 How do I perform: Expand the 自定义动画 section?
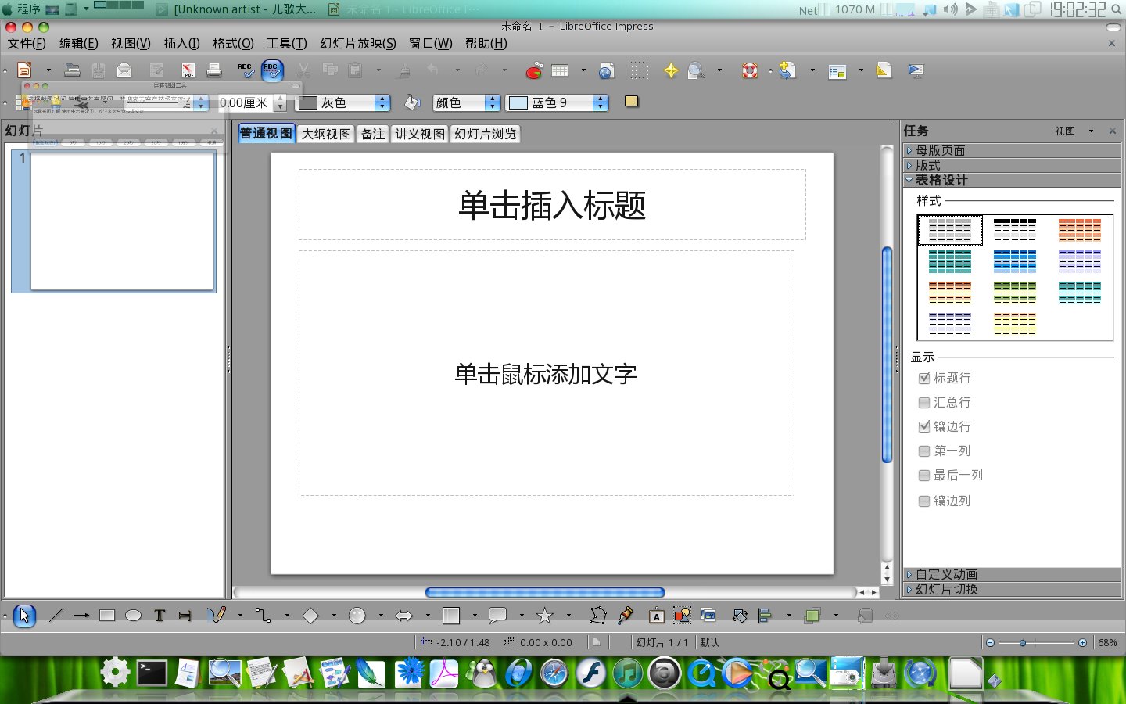[x=1013, y=574]
